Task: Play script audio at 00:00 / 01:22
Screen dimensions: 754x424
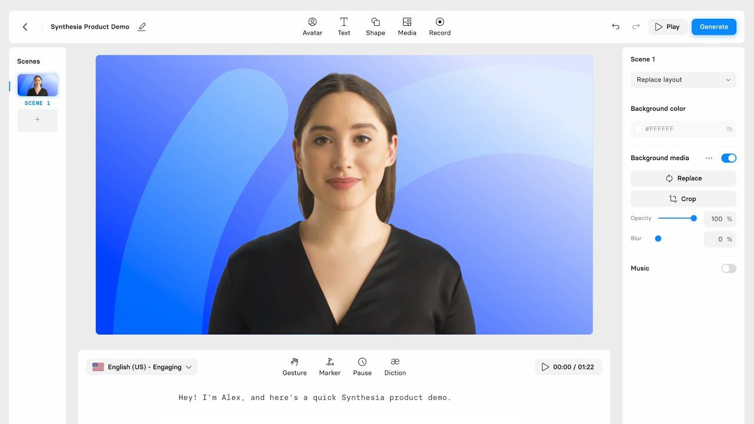Action: click(568, 367)
